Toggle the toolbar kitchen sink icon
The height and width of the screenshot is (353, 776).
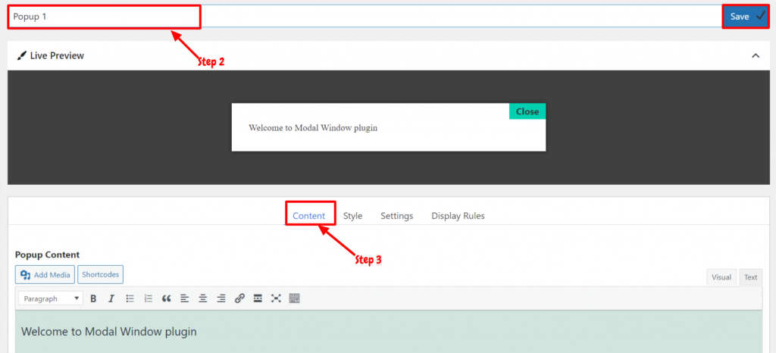tap(295, 298)
